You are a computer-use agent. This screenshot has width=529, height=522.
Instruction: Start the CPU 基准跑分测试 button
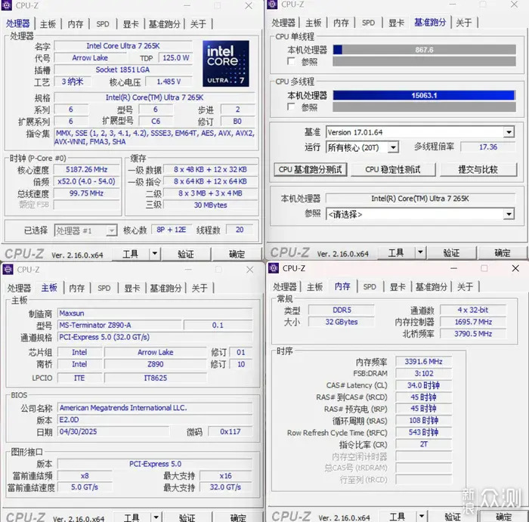point(311,169)
